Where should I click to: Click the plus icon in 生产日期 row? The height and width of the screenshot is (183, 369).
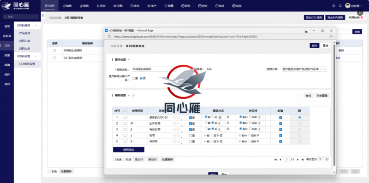tap(174, 123)
